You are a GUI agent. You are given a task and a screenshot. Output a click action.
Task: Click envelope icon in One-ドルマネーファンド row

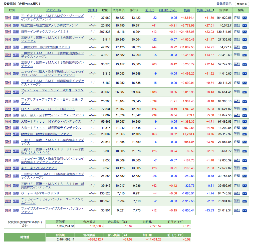[x=244, y=193]
